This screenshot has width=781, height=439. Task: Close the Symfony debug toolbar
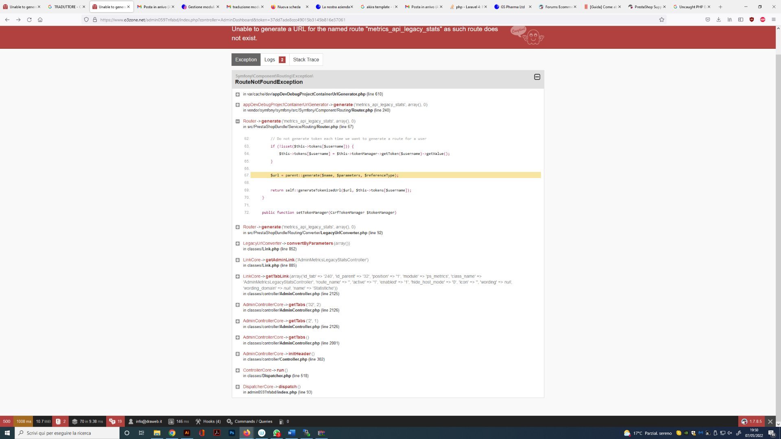coord(770,422)
